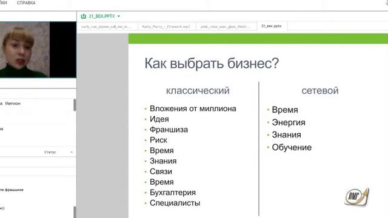Click the bullet 'Идея'
The width and height of the screenshot is (388, 218).
pos(159,119)
